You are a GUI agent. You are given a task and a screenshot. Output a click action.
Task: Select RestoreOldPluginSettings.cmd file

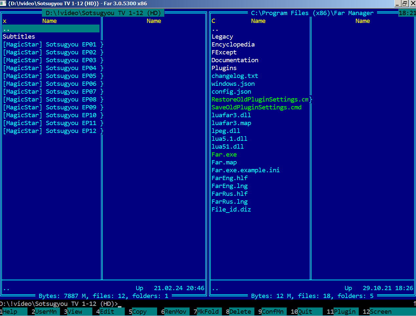point(260,100)
